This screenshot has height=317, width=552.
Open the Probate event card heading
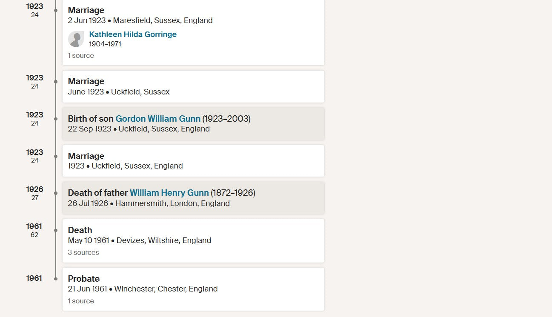click(x=84, y=279)
